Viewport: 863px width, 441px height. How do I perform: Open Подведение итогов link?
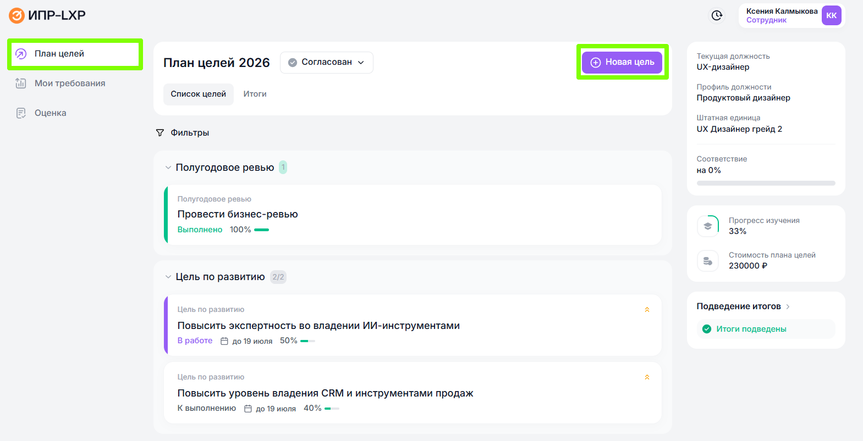click(x=743, y=306)
